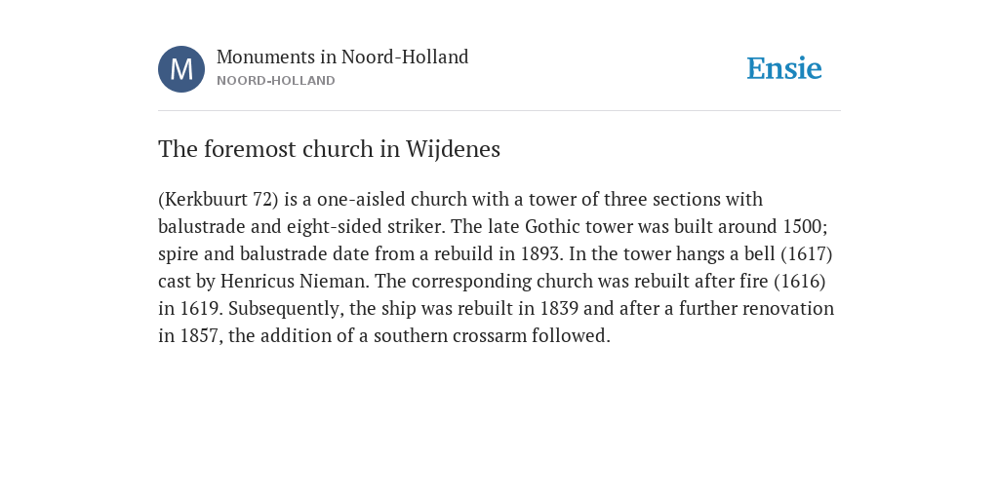Viewport: 999px width, 499px height.
Task: Click the year 1893 in the paragraph
Action: (539, 254)
